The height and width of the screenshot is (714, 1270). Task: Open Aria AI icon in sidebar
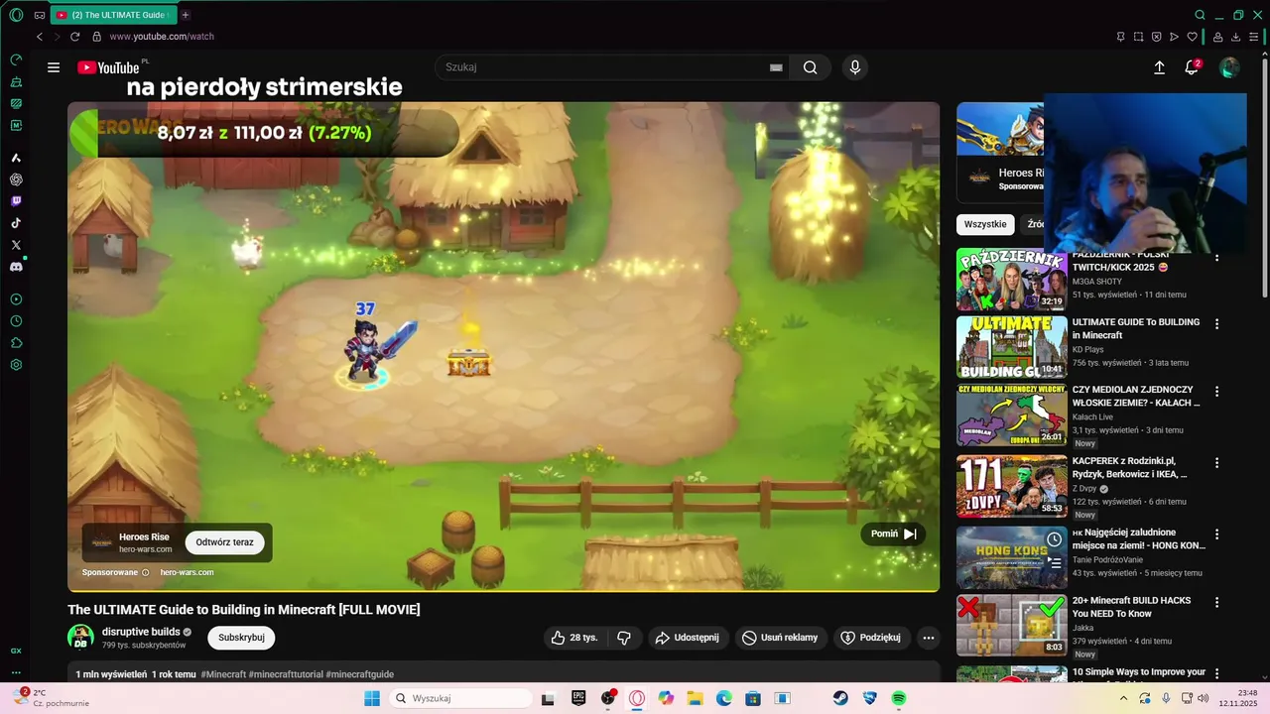[16, 158]
